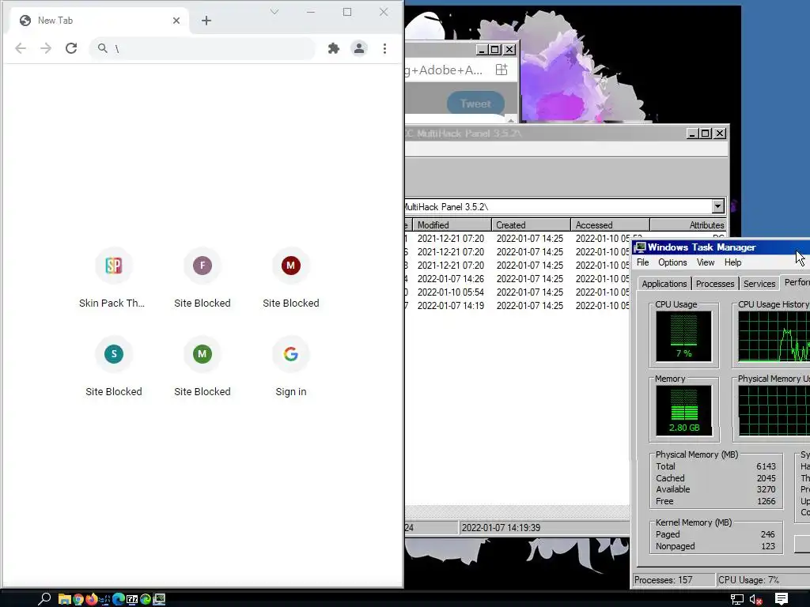Open Site Blocked shortcut with S icon

[114, 367]
